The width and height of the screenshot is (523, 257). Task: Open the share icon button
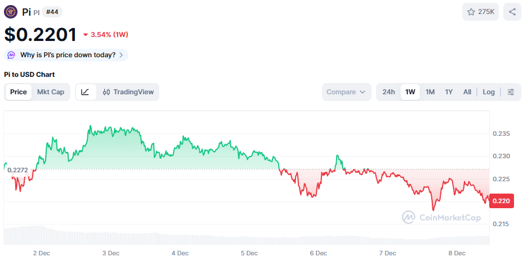coord(512,12)
